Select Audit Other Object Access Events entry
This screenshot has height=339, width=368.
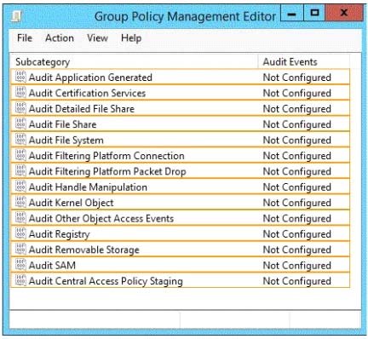[180, 218]
